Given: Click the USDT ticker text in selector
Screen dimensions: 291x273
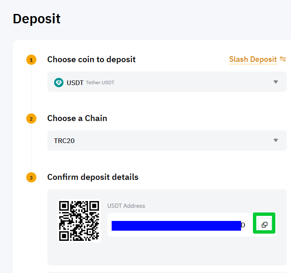Looking at the screenshot, I should coord(75,83).
